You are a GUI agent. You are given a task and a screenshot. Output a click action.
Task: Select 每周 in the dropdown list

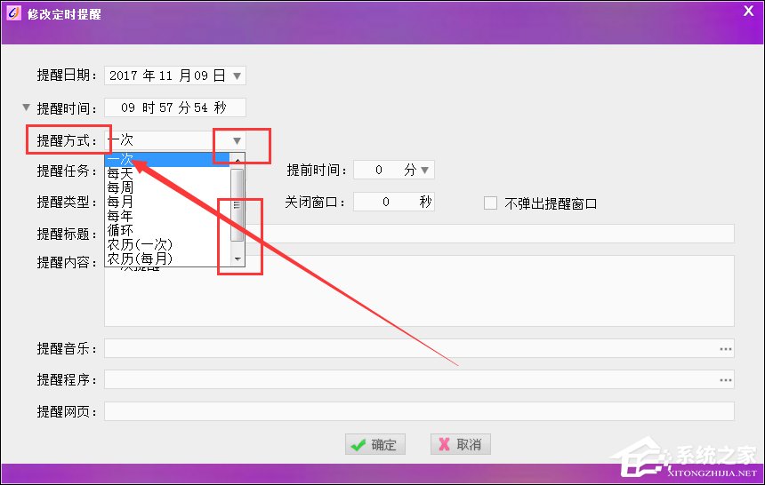[166, 187]
